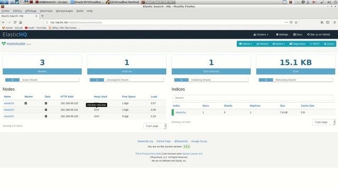Click the Settings gear in ElasticHQ navbar
This screenshot has width=338, height=190.
pyautogui.click(x=282, y=34)
